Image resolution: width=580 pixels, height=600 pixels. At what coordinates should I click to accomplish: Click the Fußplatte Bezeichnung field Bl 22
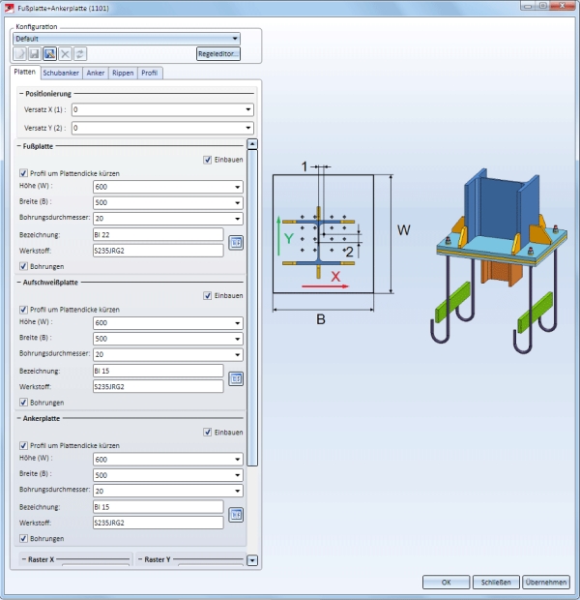tap(159, 234)
